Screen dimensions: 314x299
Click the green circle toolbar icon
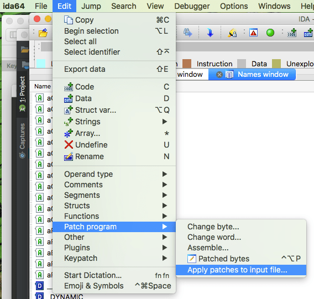click(270, 33)
